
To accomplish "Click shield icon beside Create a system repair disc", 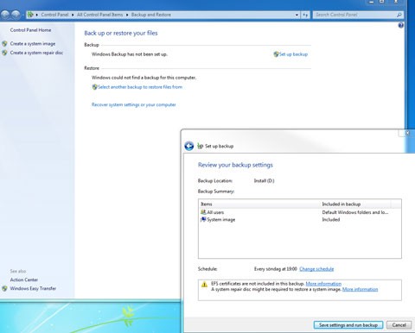I will click(4, 53).
